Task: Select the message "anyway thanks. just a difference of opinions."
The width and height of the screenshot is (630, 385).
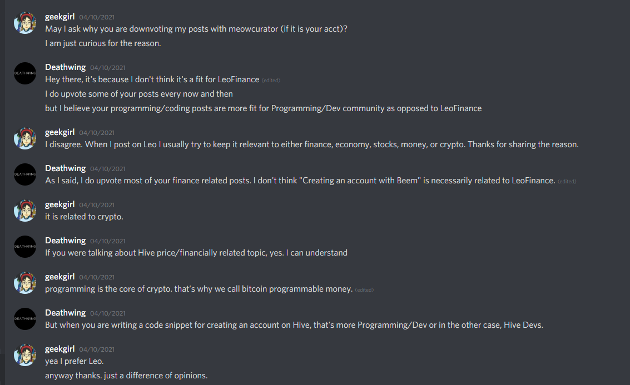Action: point(126,376)
